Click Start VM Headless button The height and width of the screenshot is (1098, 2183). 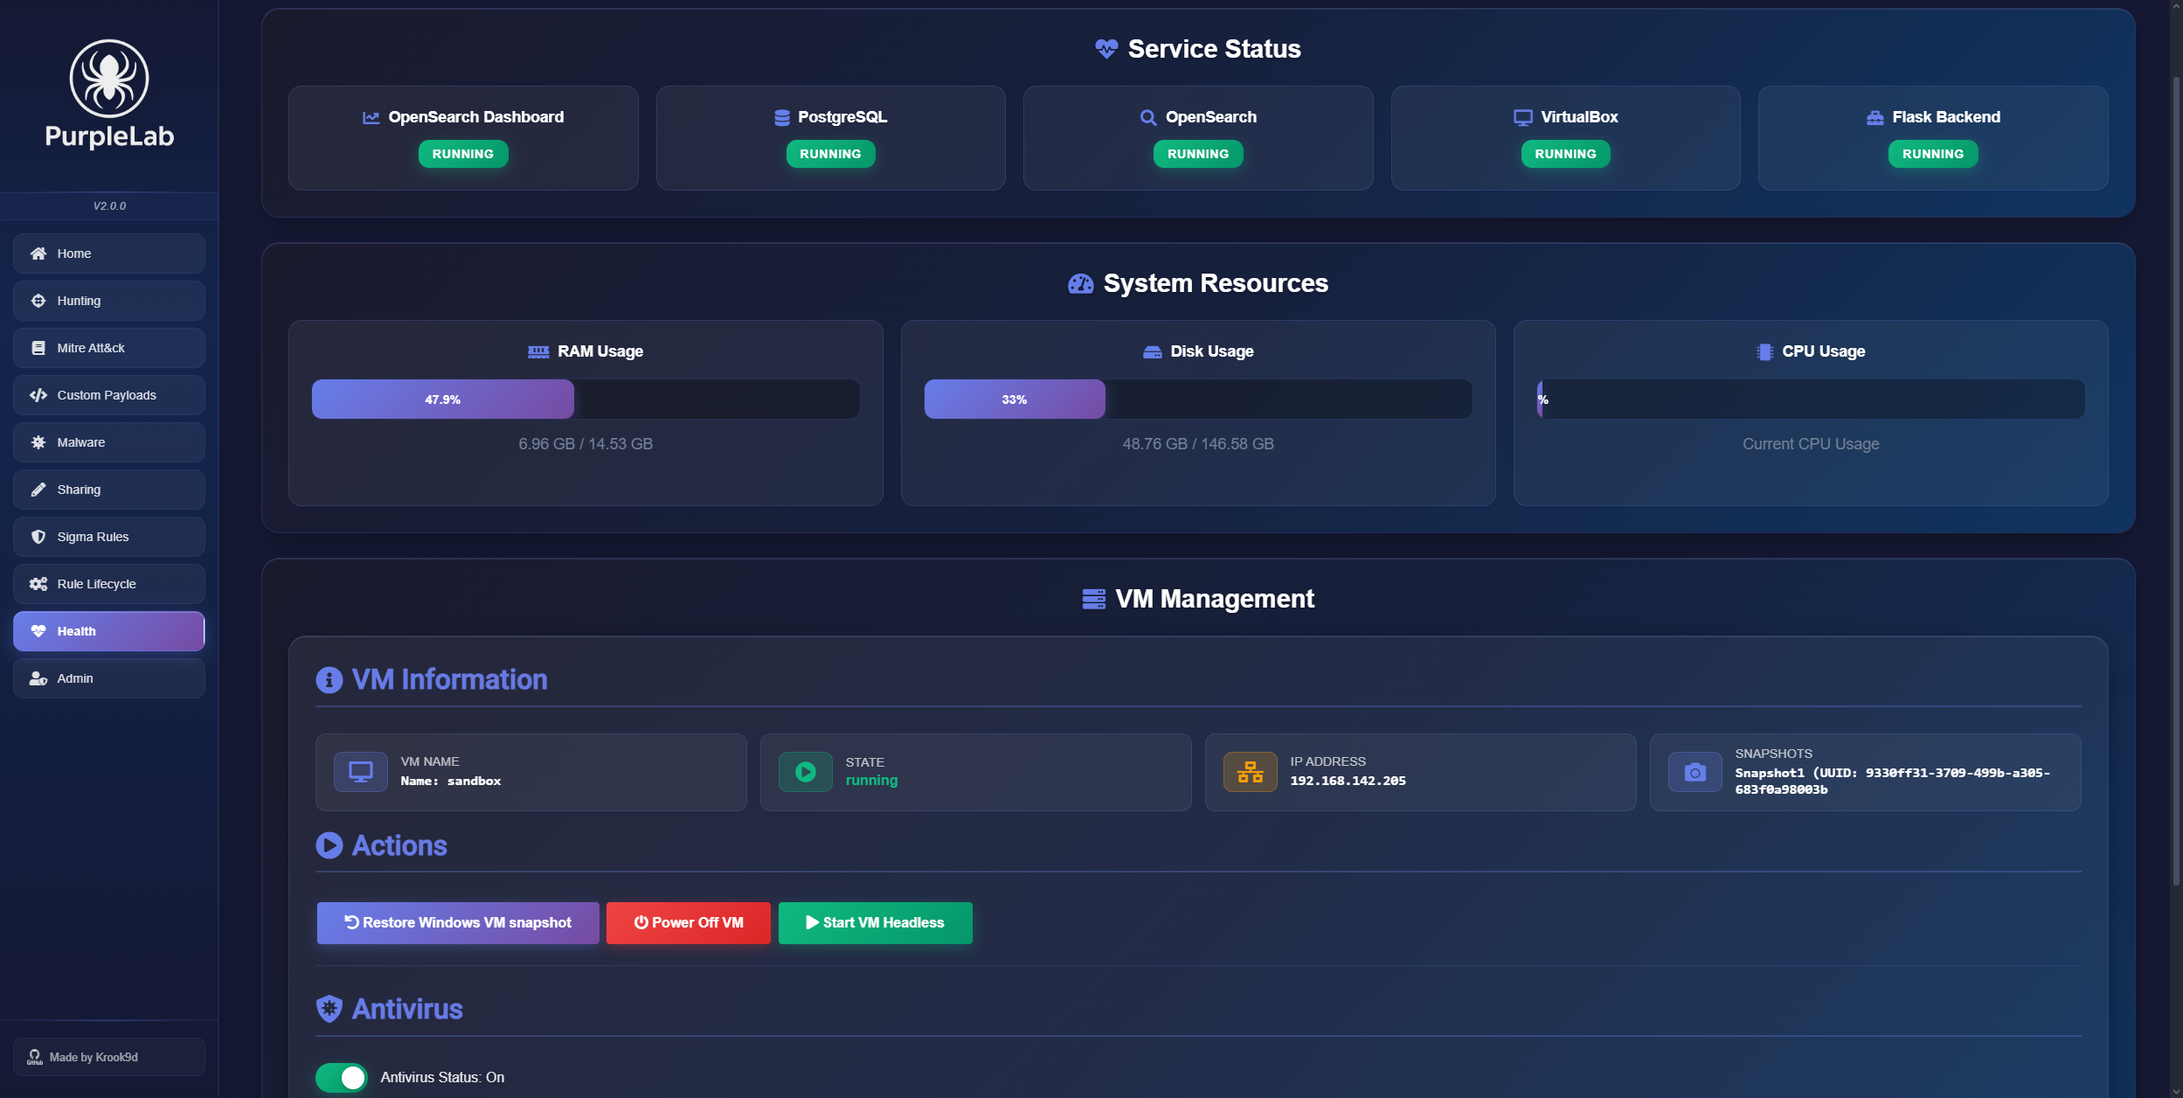[875, 923]
